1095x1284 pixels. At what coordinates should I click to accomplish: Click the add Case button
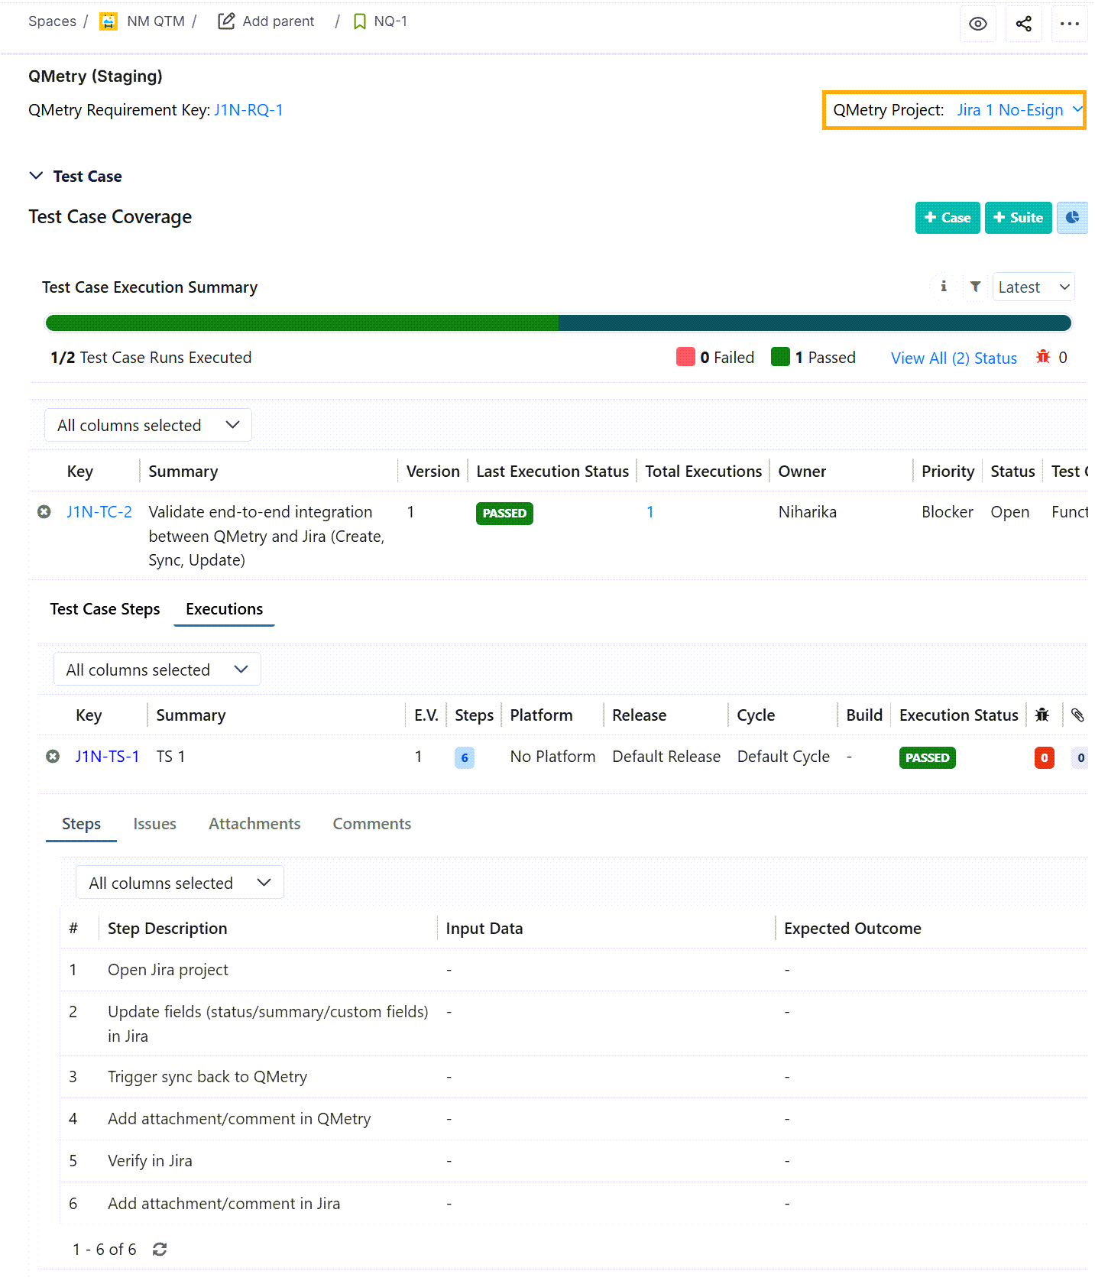947,218
